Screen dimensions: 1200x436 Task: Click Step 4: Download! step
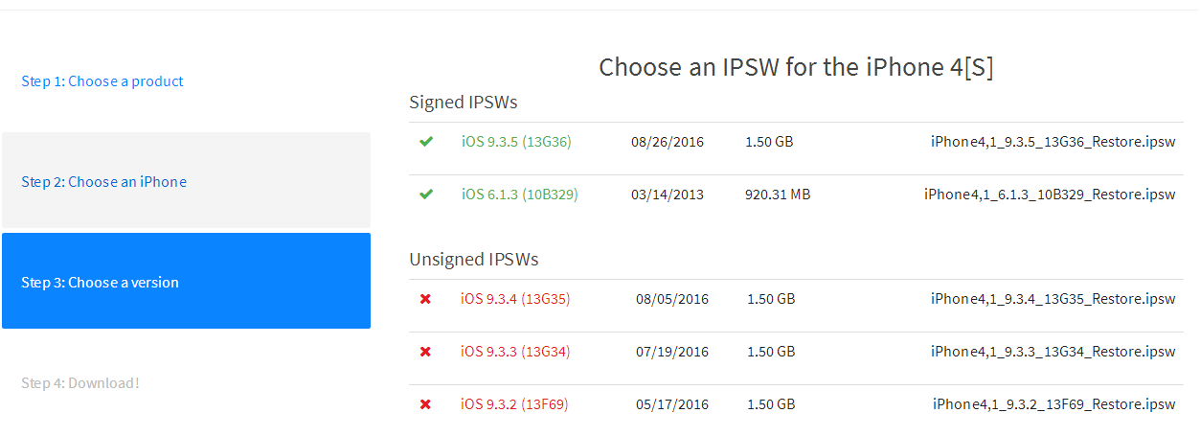tap(80, 383)
